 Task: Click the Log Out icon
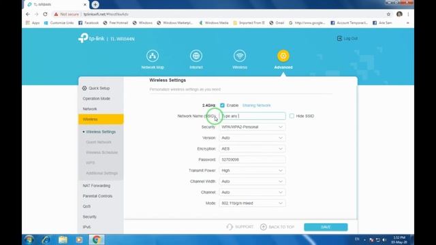[339, 38]
